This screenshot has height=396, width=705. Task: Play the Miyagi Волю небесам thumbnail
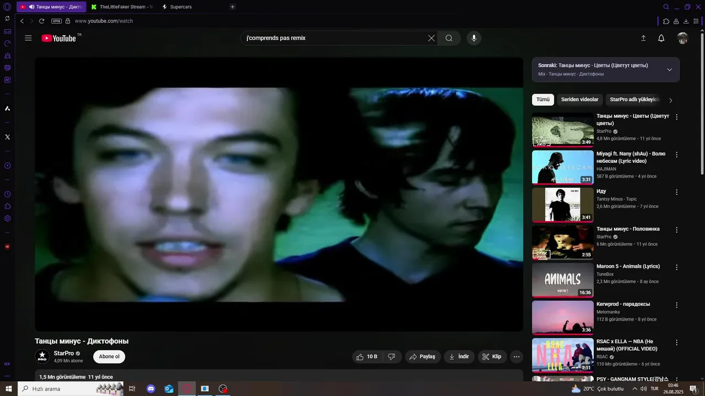[562, 167]
